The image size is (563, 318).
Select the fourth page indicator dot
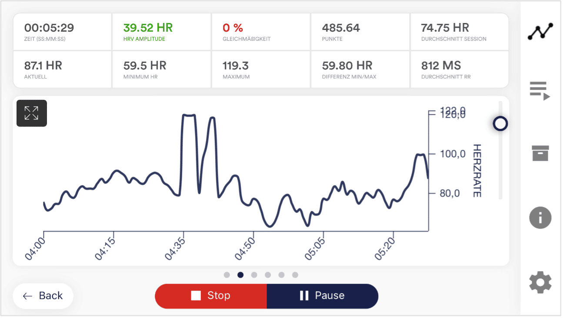point(268,275)
